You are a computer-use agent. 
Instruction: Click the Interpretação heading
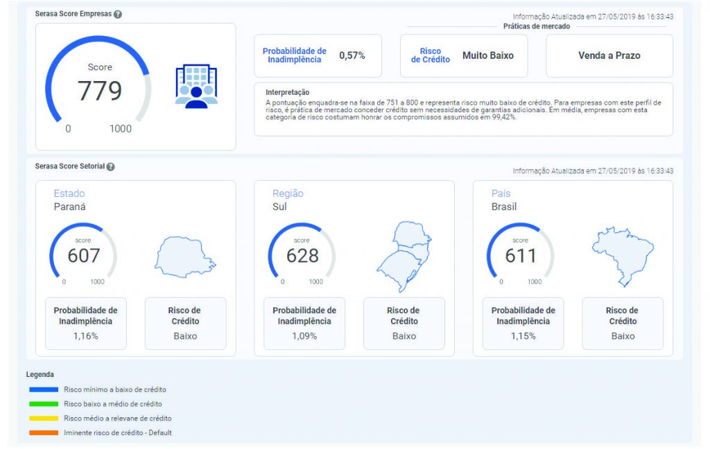point(288,92)
